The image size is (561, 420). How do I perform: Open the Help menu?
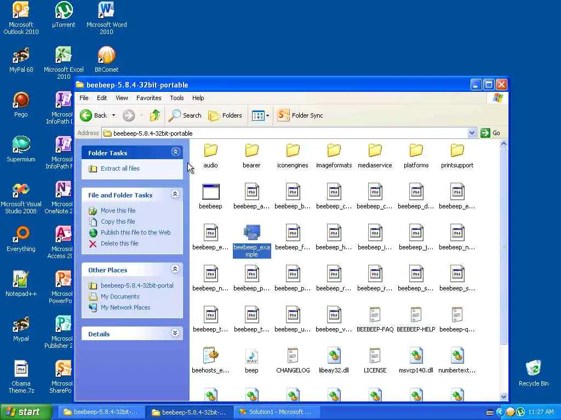coord(198,98)
